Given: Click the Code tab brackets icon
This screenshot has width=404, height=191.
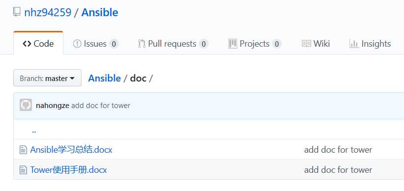Looking at the screenshot, I should point(27,44).
